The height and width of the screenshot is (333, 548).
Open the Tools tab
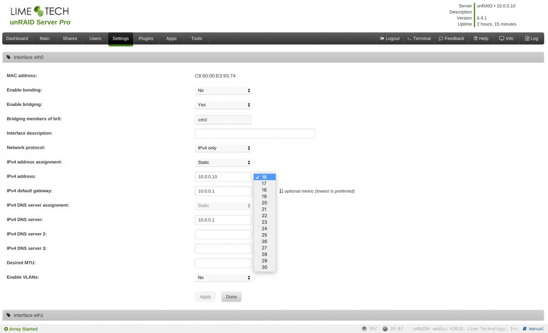tap(196, 38)
